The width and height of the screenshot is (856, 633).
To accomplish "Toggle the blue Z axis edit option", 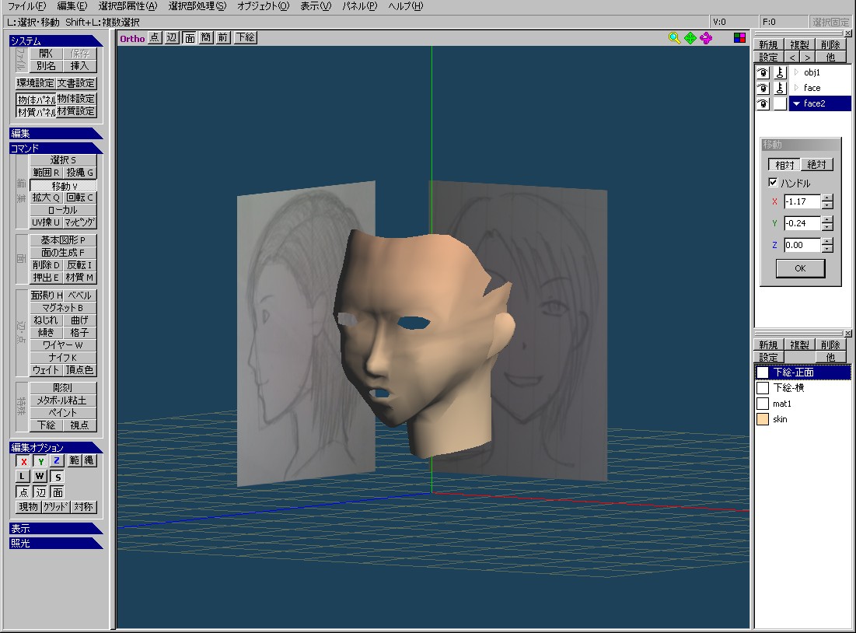I will pos(57,461).
